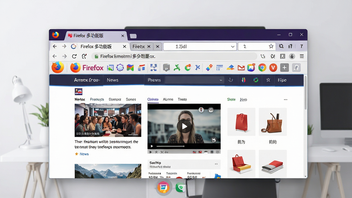Viewport: 352px width, 198px height.
Task: Open 'Filpe' in the dark navigation bar
Action: click(282, 80)
